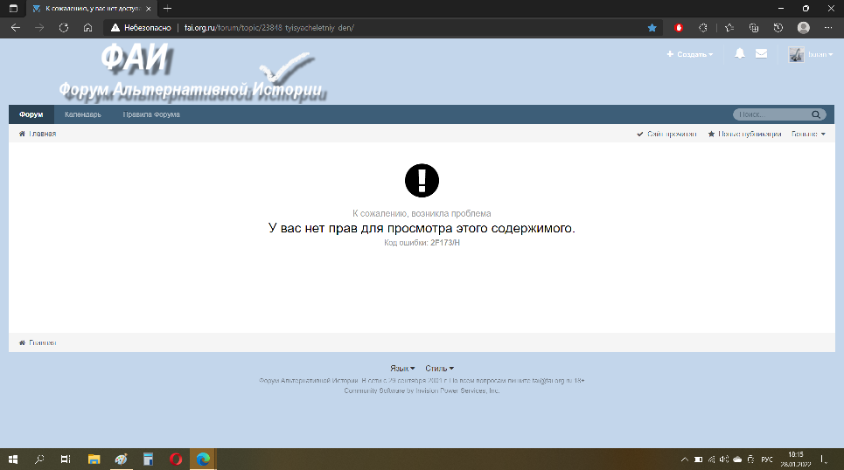
Task: Open the messages envelope icon
Action: pos(761,54)
